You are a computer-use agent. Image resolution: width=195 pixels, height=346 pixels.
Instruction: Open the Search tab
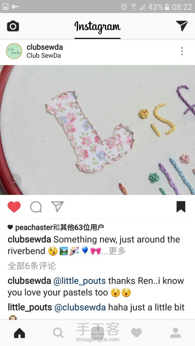point(58,333)
